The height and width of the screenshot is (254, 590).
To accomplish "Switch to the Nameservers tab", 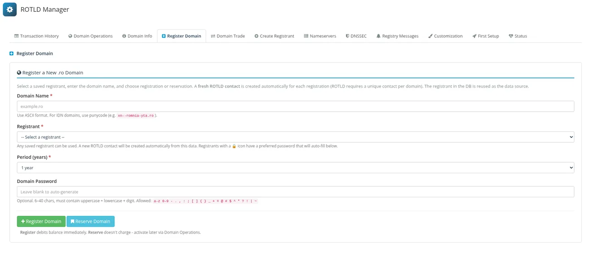I will point(320,36).
